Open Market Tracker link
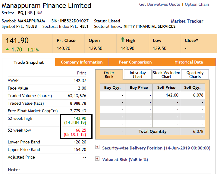Screen dimensions: 217x174 [x=187, y=21]
